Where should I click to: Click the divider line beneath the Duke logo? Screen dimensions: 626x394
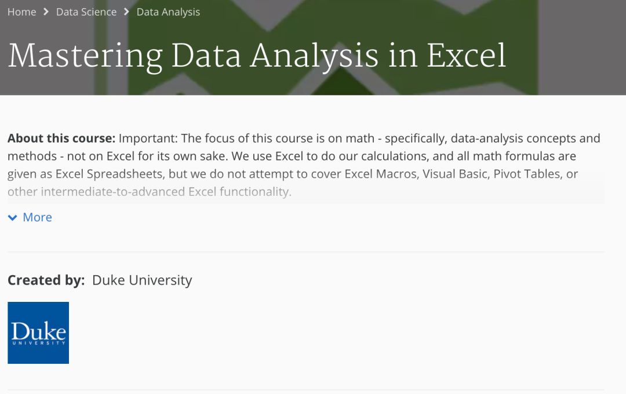306,389
